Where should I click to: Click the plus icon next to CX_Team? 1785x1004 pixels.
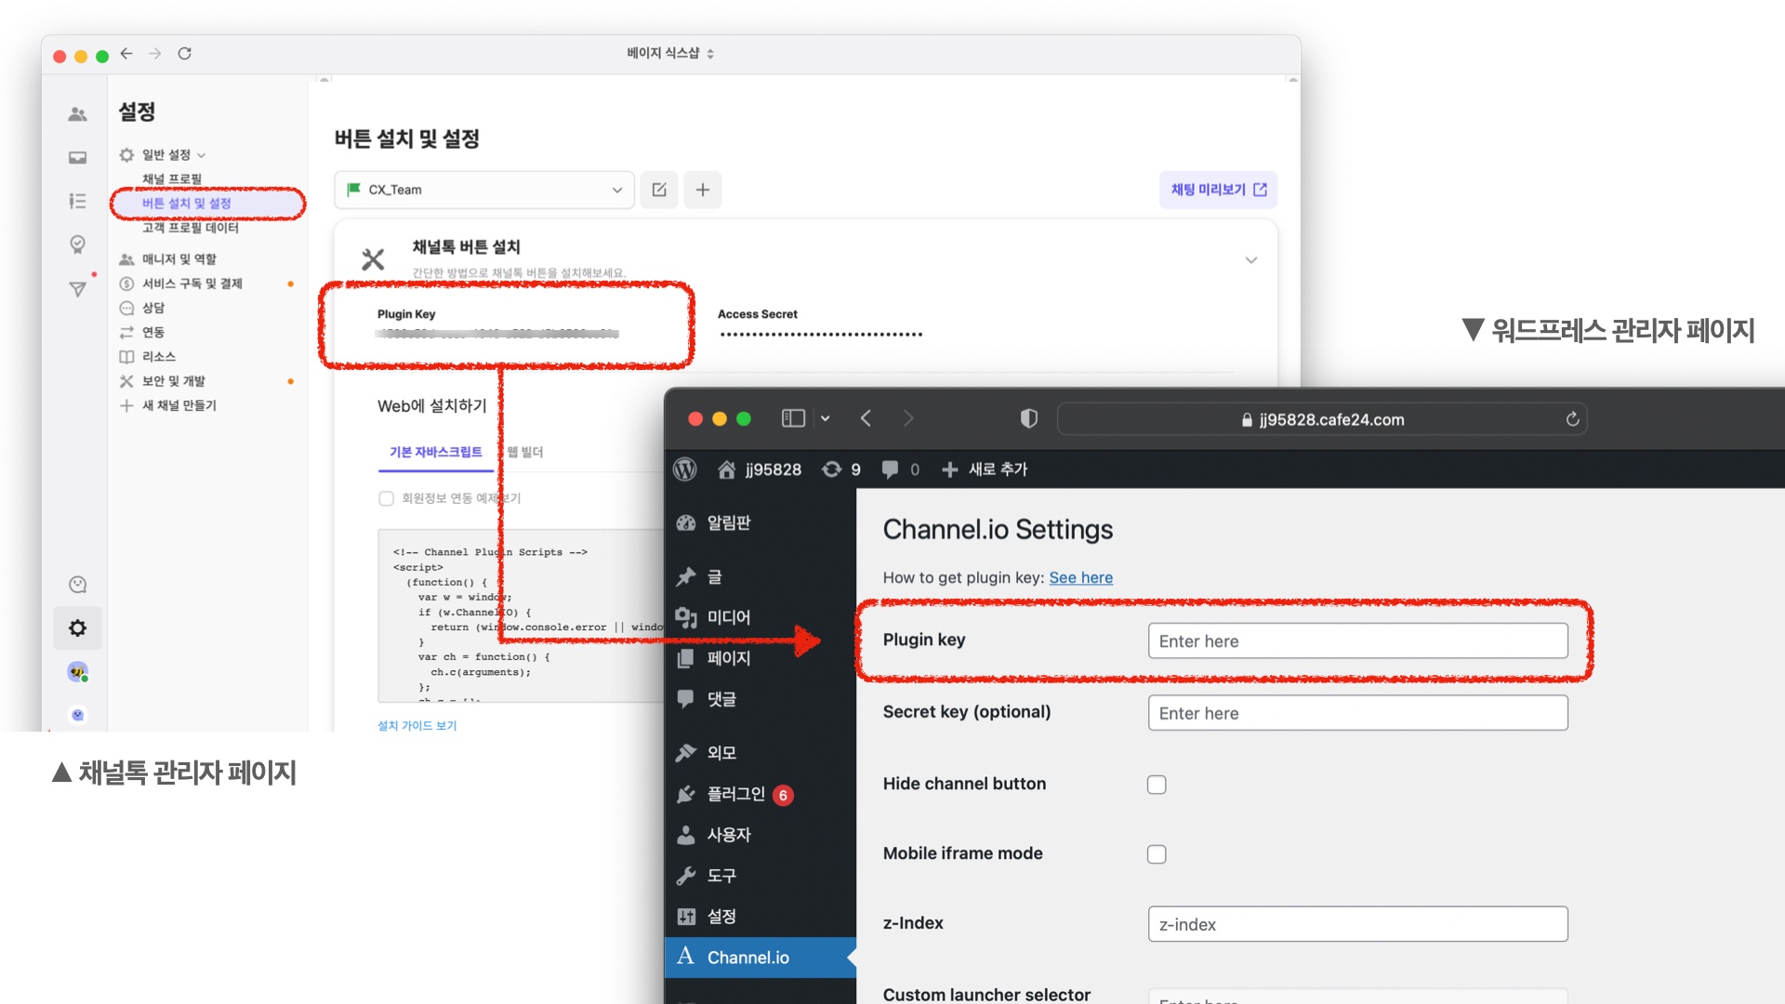point(703,190)
